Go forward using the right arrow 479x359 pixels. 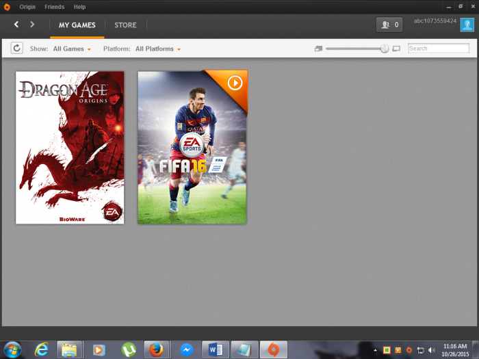[32, 25]
